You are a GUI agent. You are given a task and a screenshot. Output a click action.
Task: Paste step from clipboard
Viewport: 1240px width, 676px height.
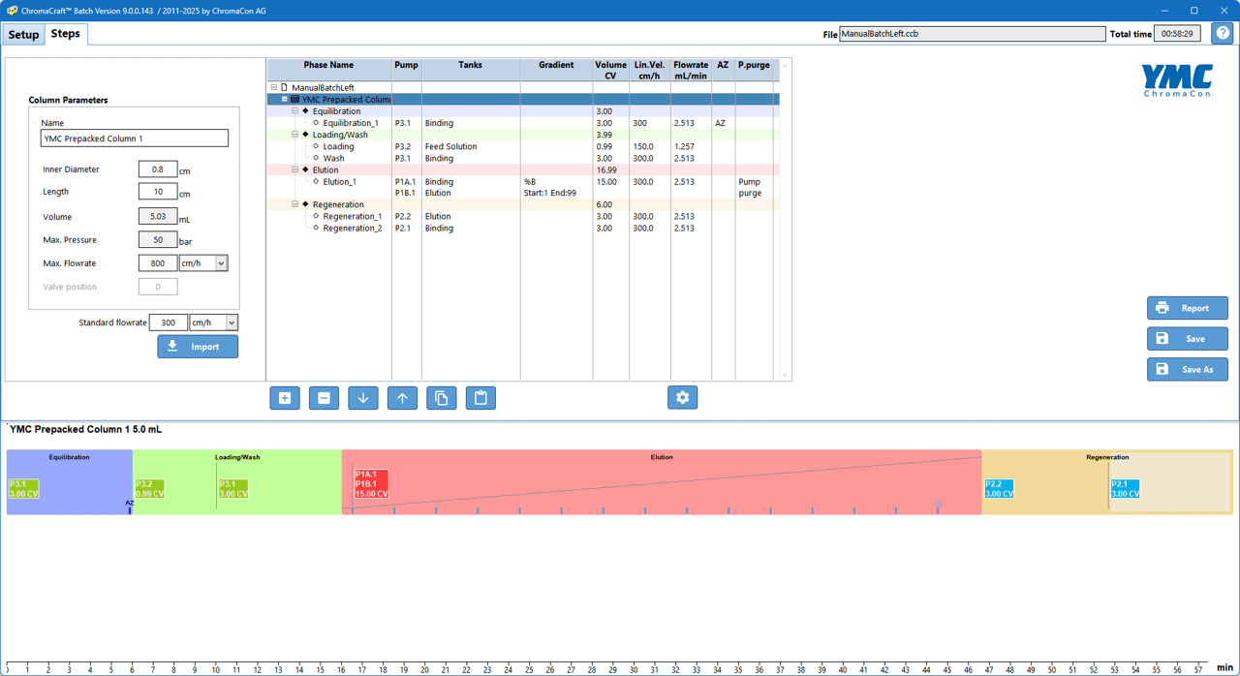(x=480, y=398)
